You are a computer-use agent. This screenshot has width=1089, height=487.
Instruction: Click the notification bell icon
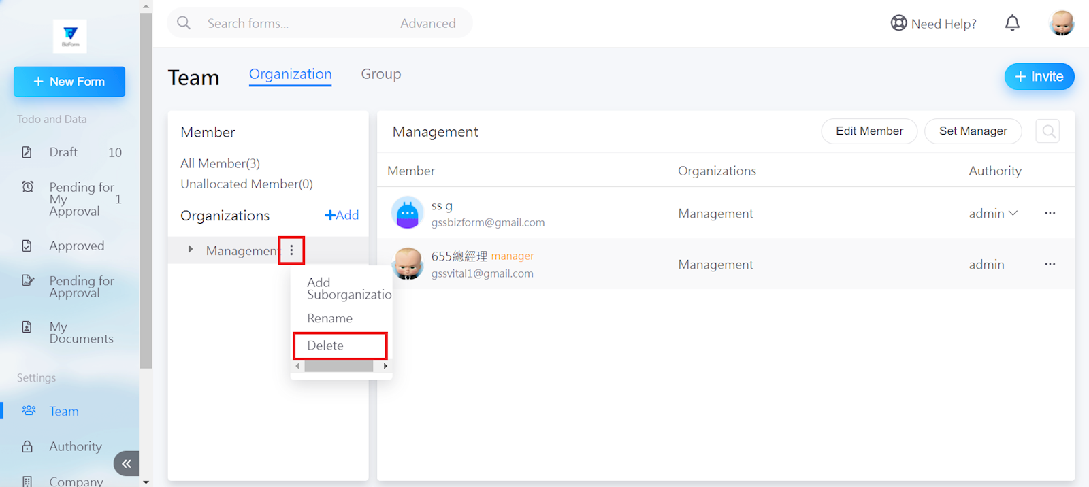click(1012, 23)
